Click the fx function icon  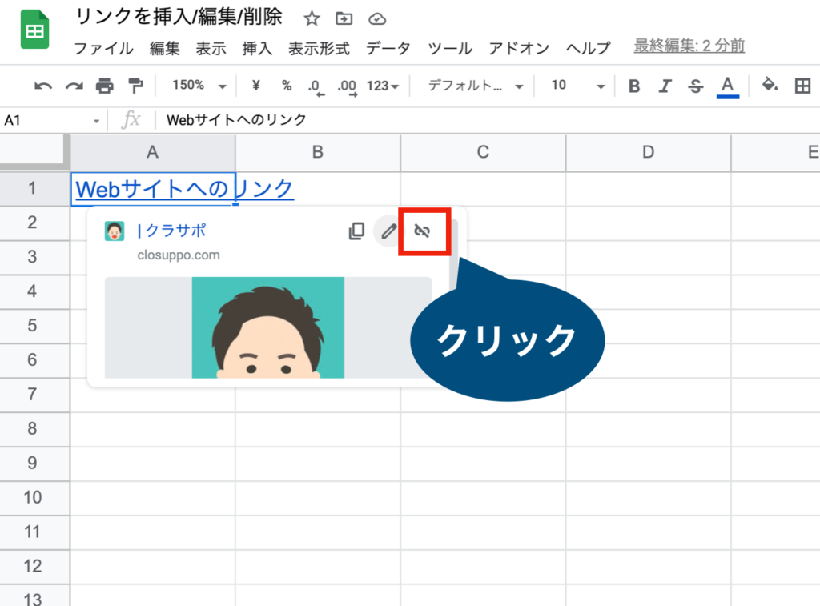pos(131,120)
